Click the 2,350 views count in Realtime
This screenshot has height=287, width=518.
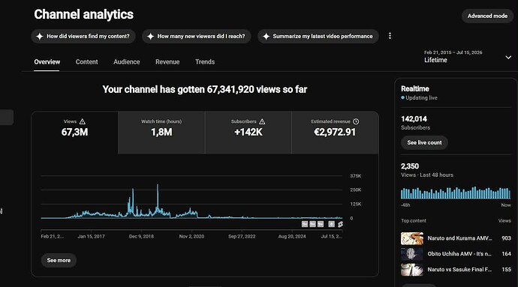410,166
